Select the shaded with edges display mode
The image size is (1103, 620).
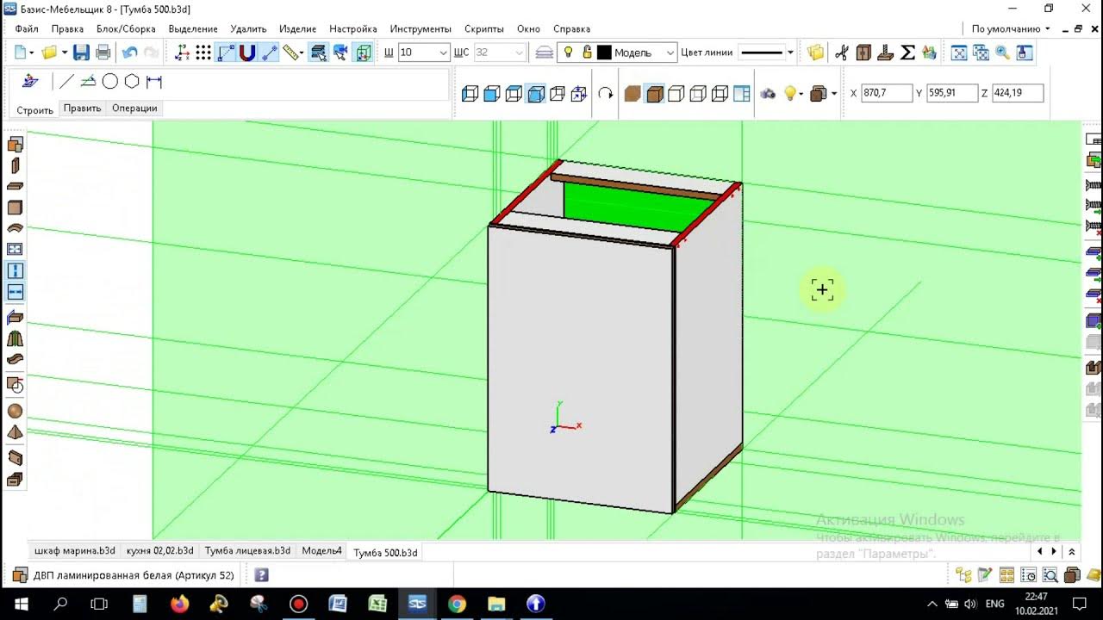coord(655,94)
